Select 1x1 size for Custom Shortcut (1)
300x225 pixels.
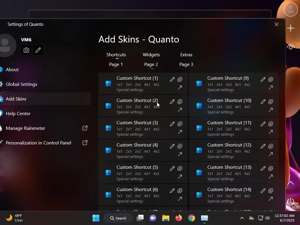click(x=120, y=85)
